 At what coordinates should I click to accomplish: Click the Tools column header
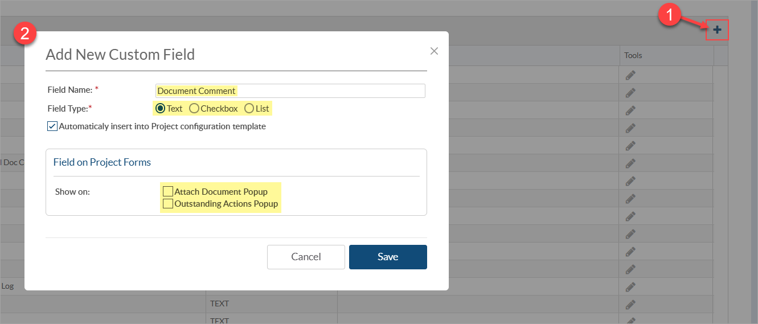point(633,56)
